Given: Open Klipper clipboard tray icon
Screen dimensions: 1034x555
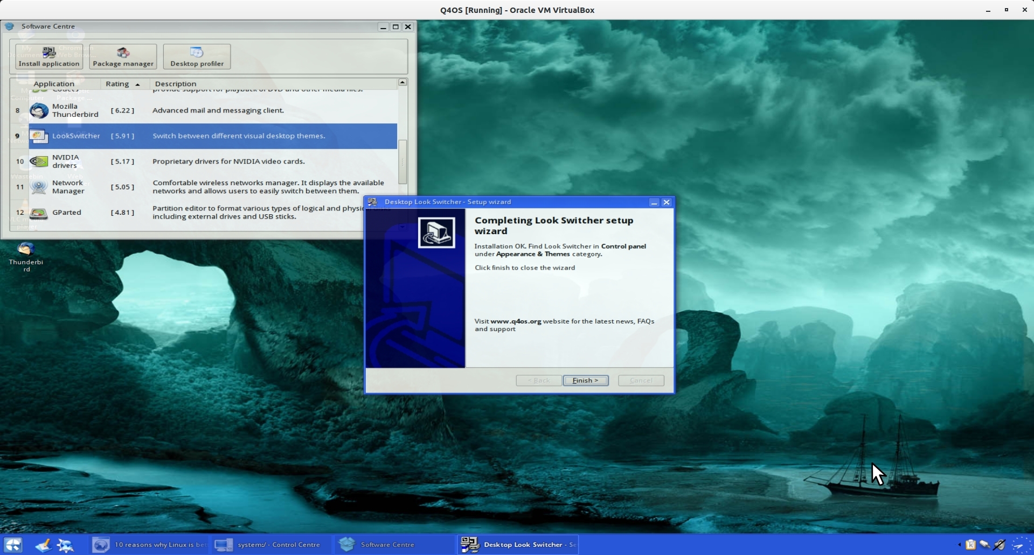Looking at the screenshot, I should point(970,545).
